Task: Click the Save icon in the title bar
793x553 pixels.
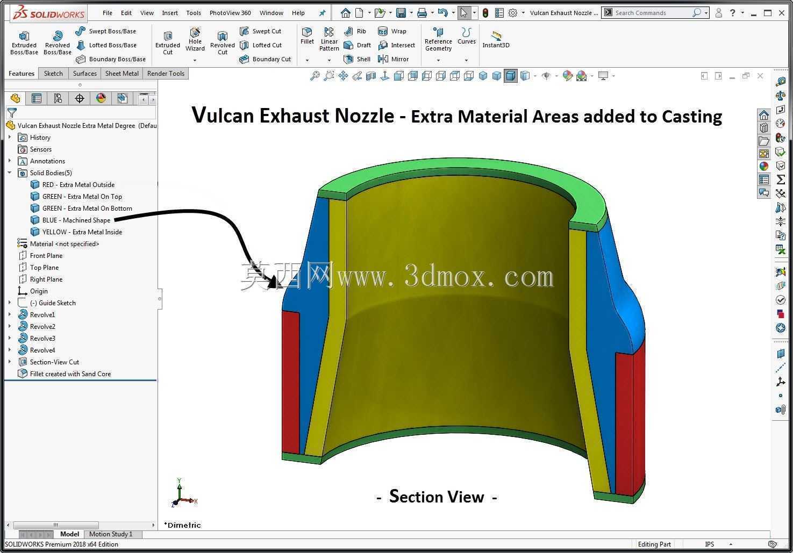Action: [x=401, y=12]
